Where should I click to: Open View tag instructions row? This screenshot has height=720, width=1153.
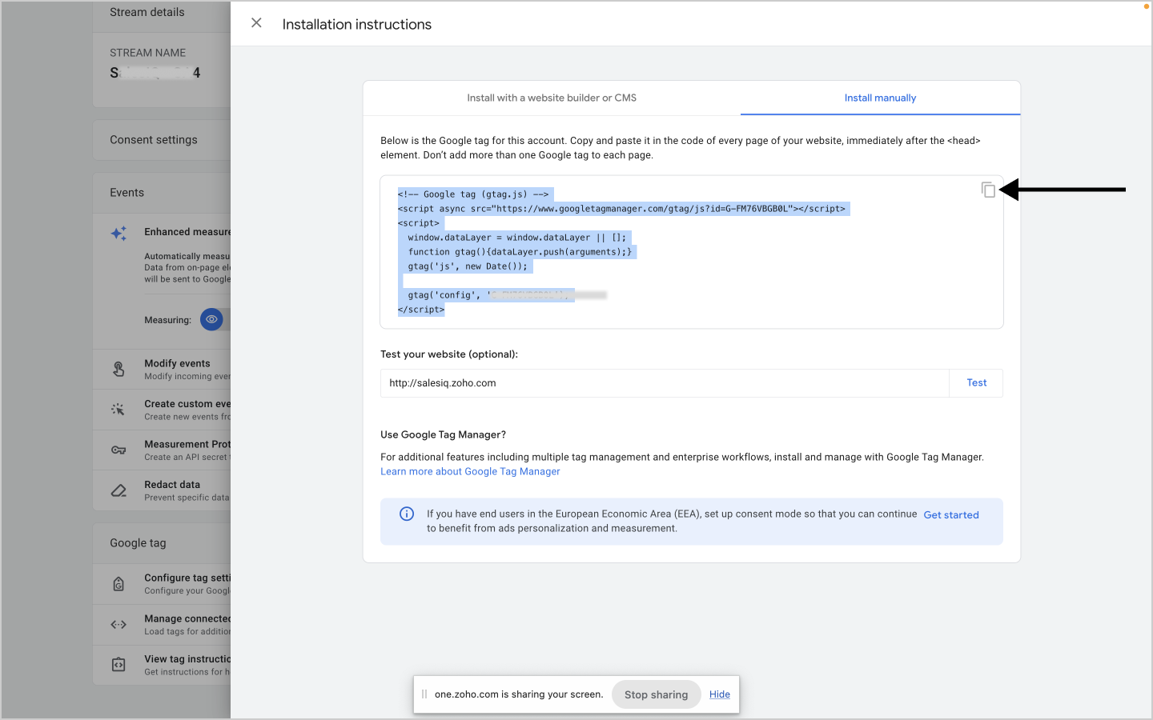click(162, 666)
